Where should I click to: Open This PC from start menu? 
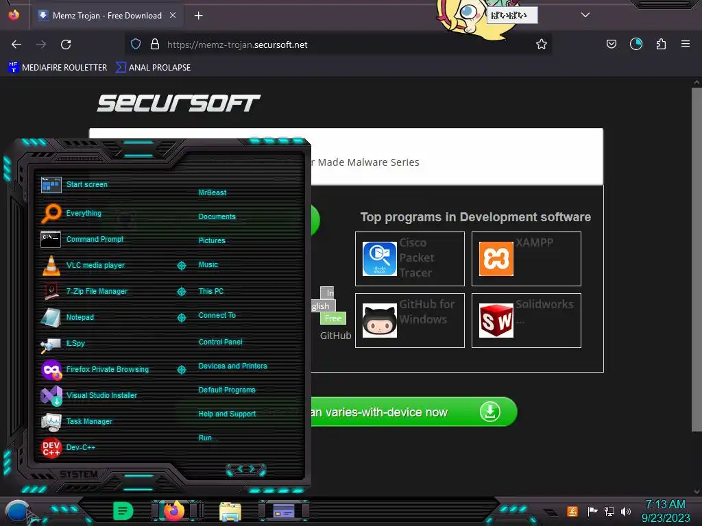pyautogui.click(x=211, y=291)
